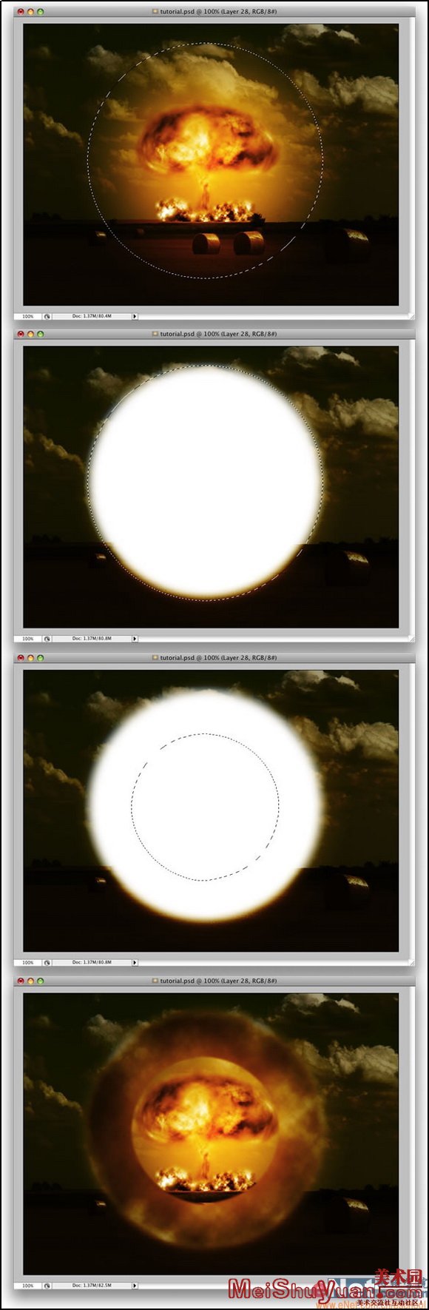
Task: Click the resize corner of the window showing Doc: 1.37M/80.4M
Action: tap(411, 316)
